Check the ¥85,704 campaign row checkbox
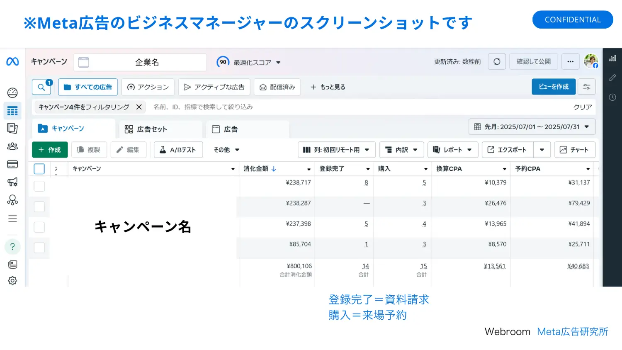This screenshot has width=622, height=350. click(39, 248)
